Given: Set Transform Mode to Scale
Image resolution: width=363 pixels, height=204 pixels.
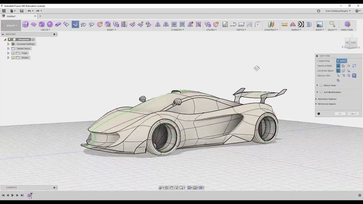Looking at the screenshot, I should click(x=354, y=66).
